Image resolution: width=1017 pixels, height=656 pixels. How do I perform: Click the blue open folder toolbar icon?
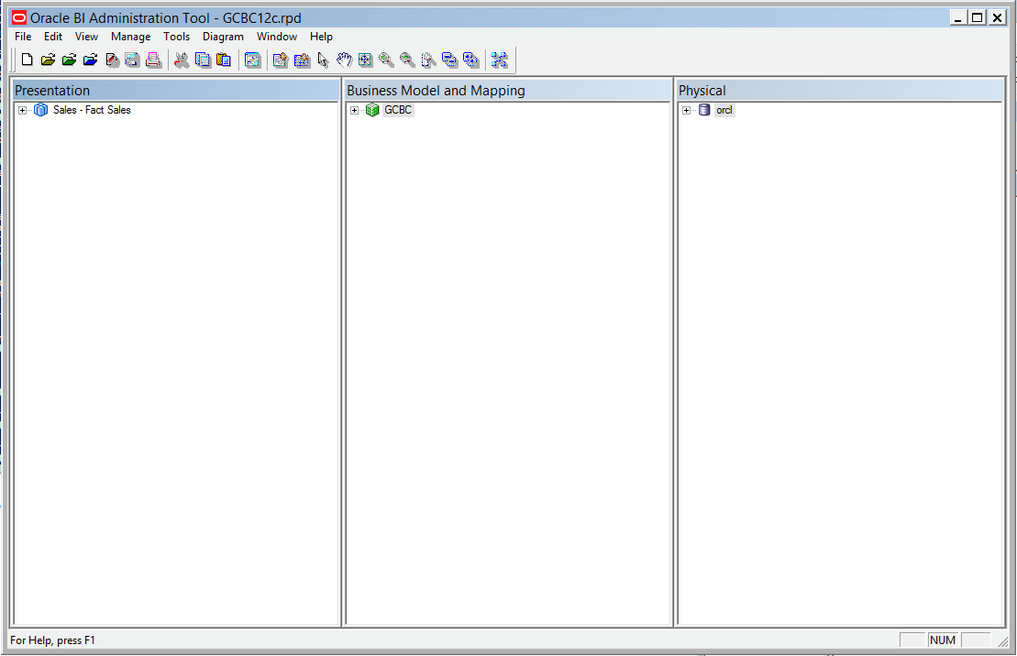click(91, 60)
